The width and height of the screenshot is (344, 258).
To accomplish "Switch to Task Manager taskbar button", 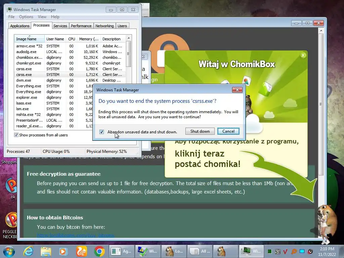I will tap(251, 251).
